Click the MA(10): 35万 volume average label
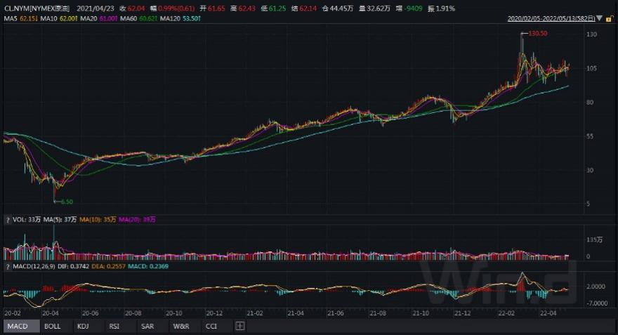618x335 pixels. tap(98, 220)
